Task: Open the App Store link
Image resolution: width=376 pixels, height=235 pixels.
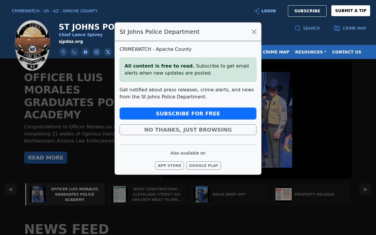Action: click(x=169, y=165)
